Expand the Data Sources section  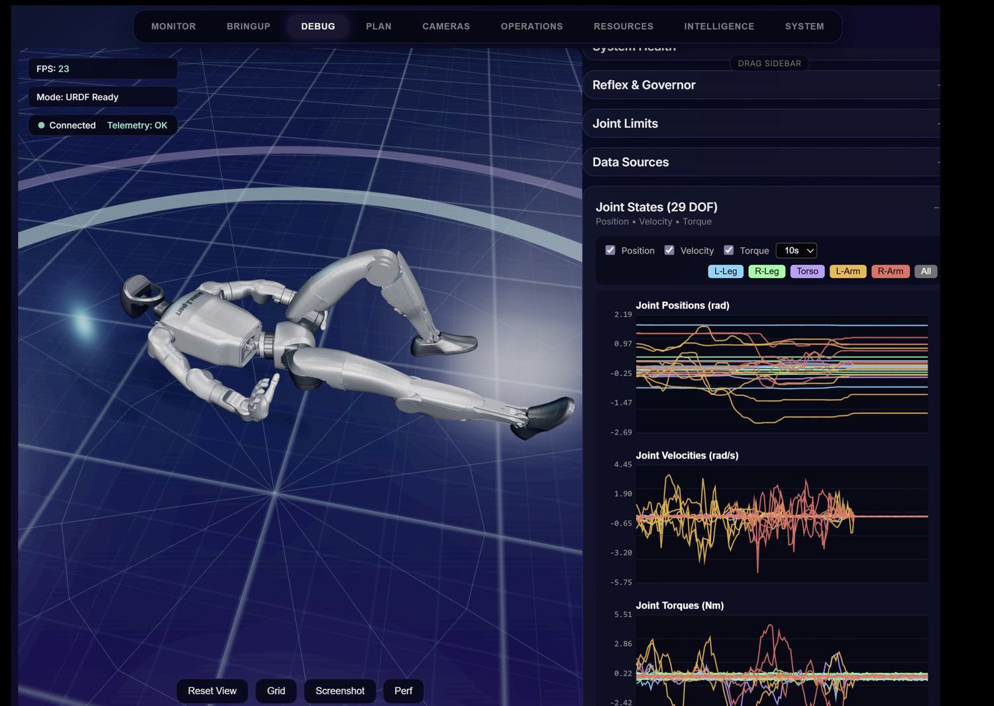coord(761,162)
